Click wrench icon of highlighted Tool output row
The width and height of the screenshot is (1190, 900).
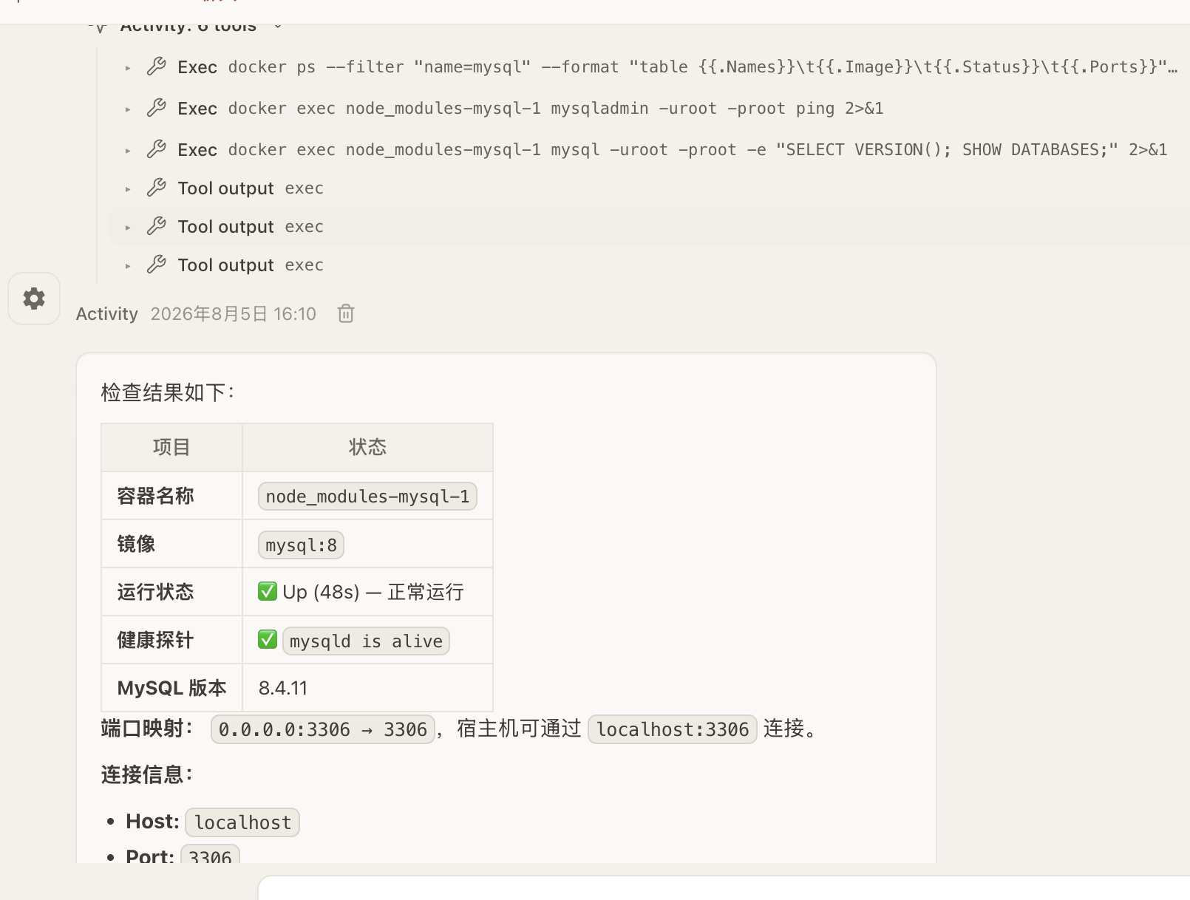[156, 226]
